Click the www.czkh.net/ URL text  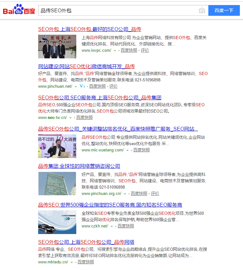95,226
